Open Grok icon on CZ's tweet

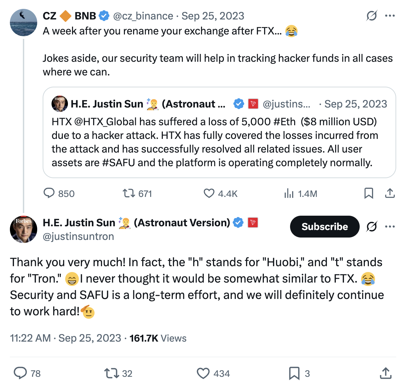tap(372, 16)
